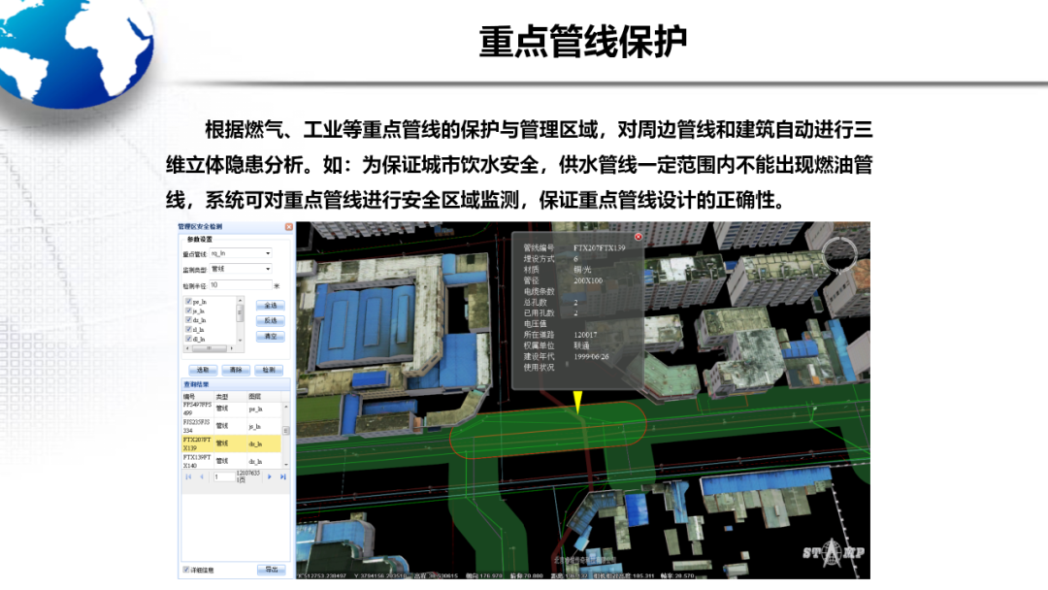This screenshot has width=1048, height=590.
Task: Toggle the dl_ln layer checkbox
Action: 188,339
